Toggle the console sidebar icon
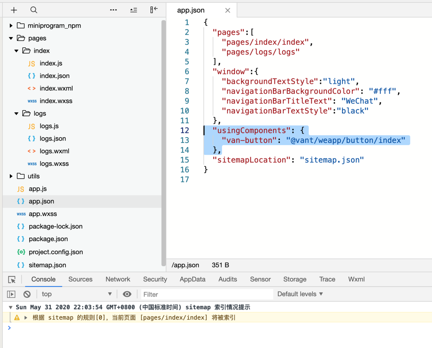Viewport: 432px width, 348px height. tap(11, 294)
